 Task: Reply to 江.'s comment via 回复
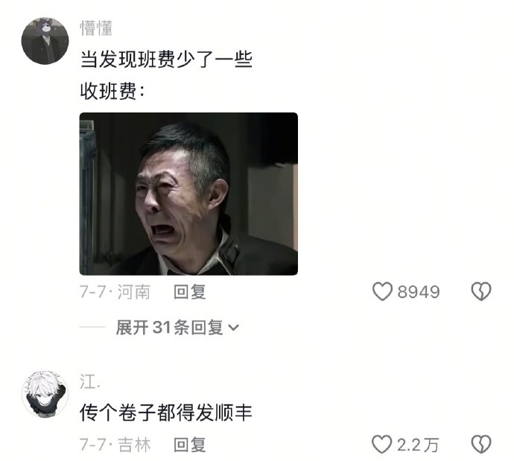pyautogui.click(x=190, y=445)
